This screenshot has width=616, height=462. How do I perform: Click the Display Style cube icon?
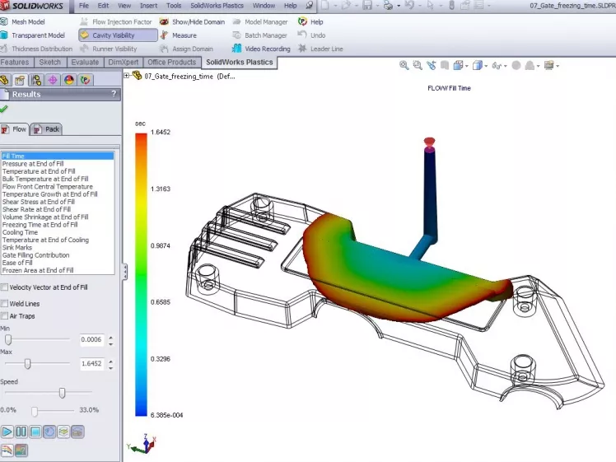(478, 65)
